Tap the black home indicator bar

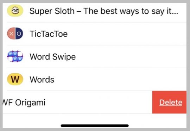[95, 125]
